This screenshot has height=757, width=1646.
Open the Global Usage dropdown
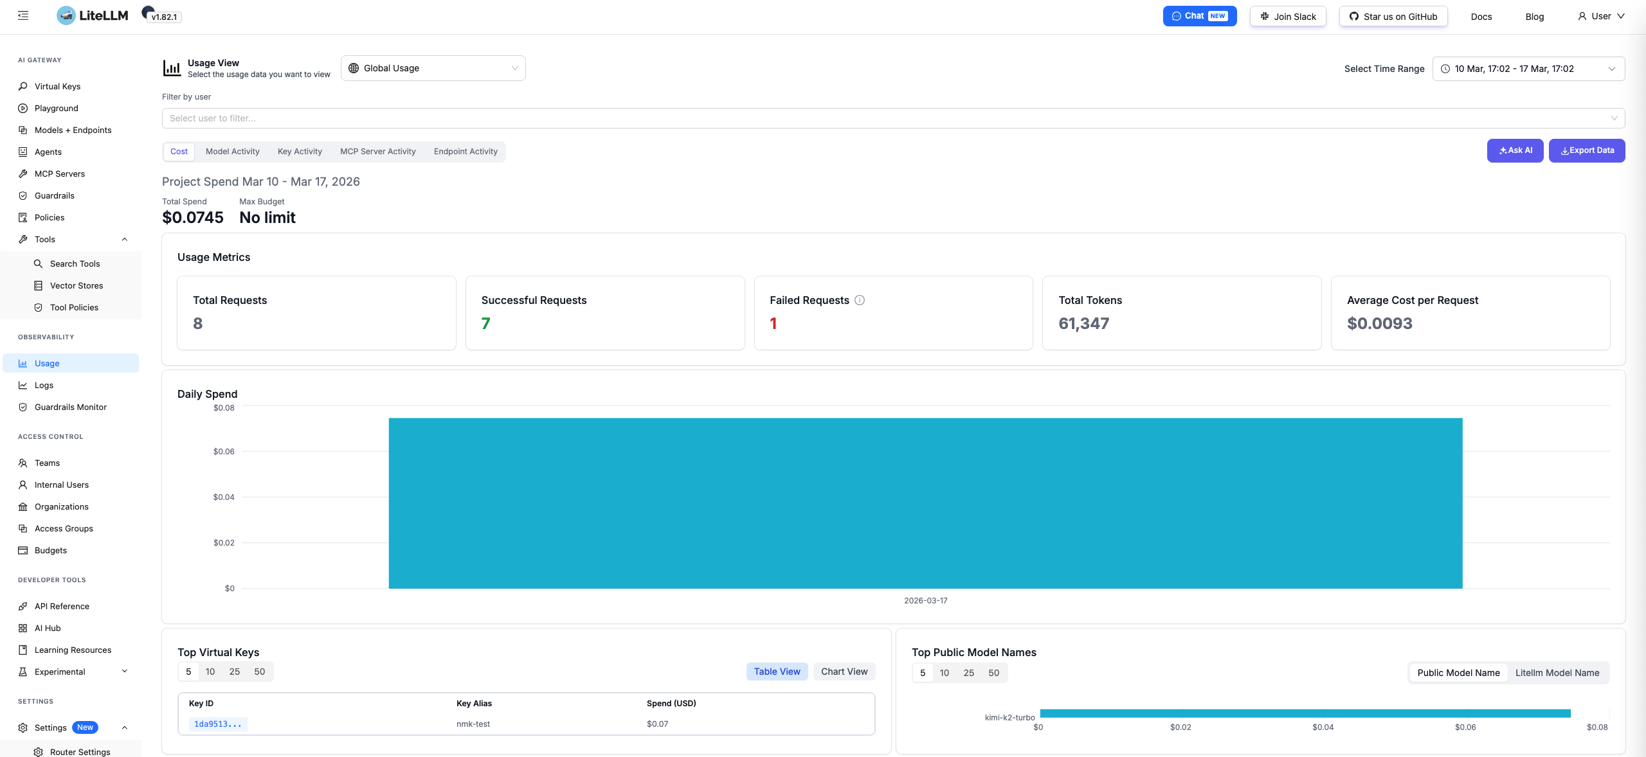click(433, 68)
